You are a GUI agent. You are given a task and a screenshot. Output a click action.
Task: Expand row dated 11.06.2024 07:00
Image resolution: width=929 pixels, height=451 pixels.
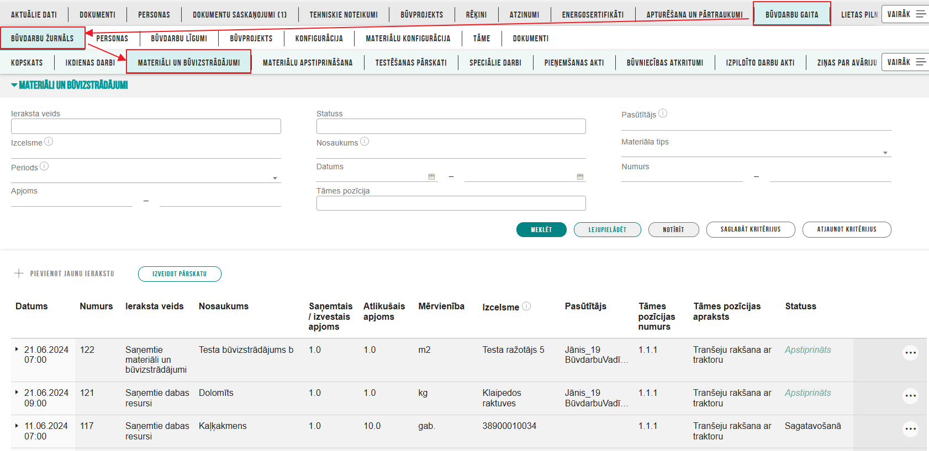(x=17, y=425)
